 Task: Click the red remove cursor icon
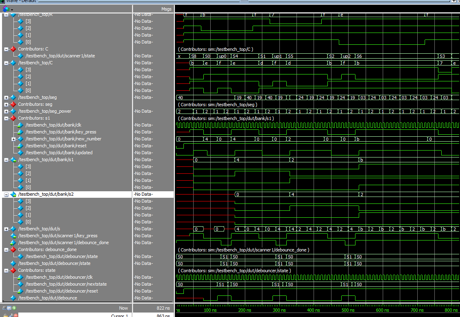click(16, 315)
